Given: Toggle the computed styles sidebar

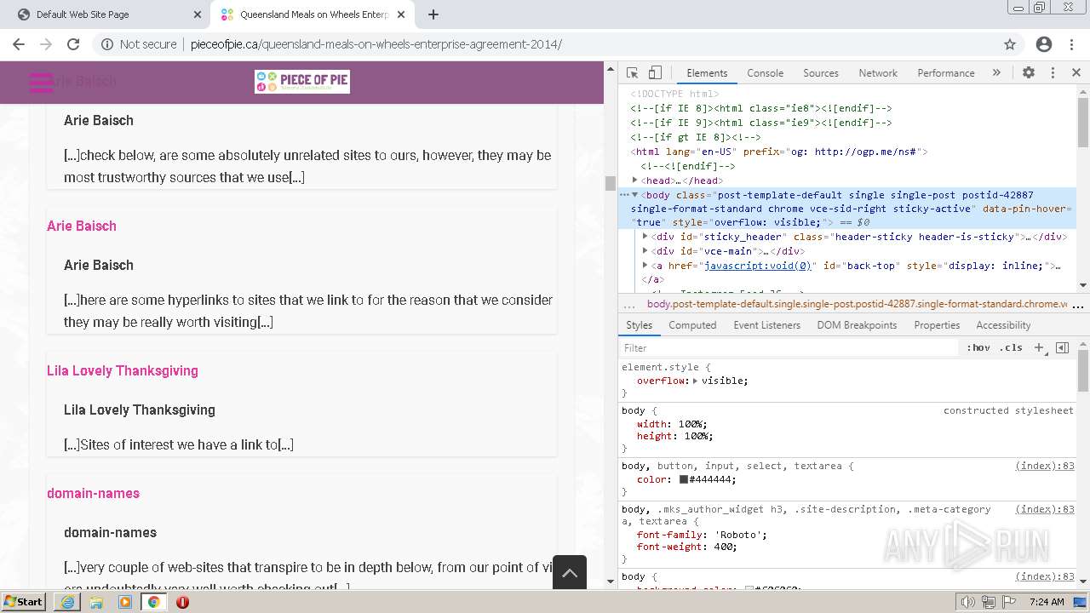Looking at the screenshot, I should 1062,348.
